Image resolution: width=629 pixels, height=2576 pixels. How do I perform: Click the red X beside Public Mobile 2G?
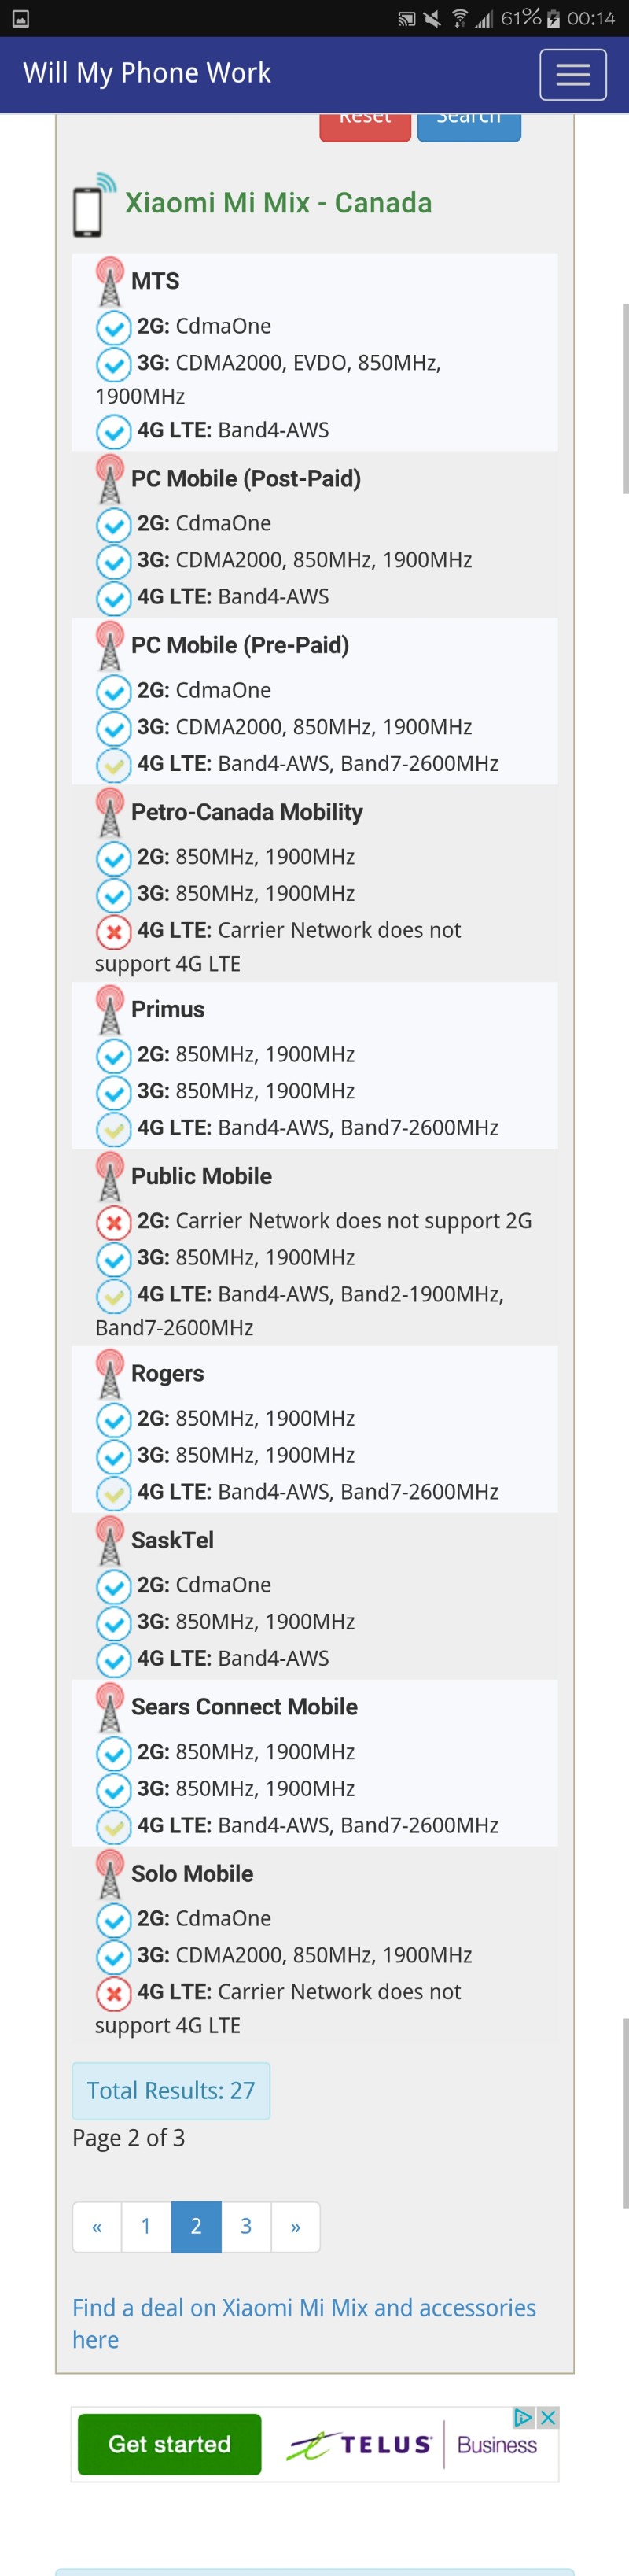click(x=113, y=1222)
